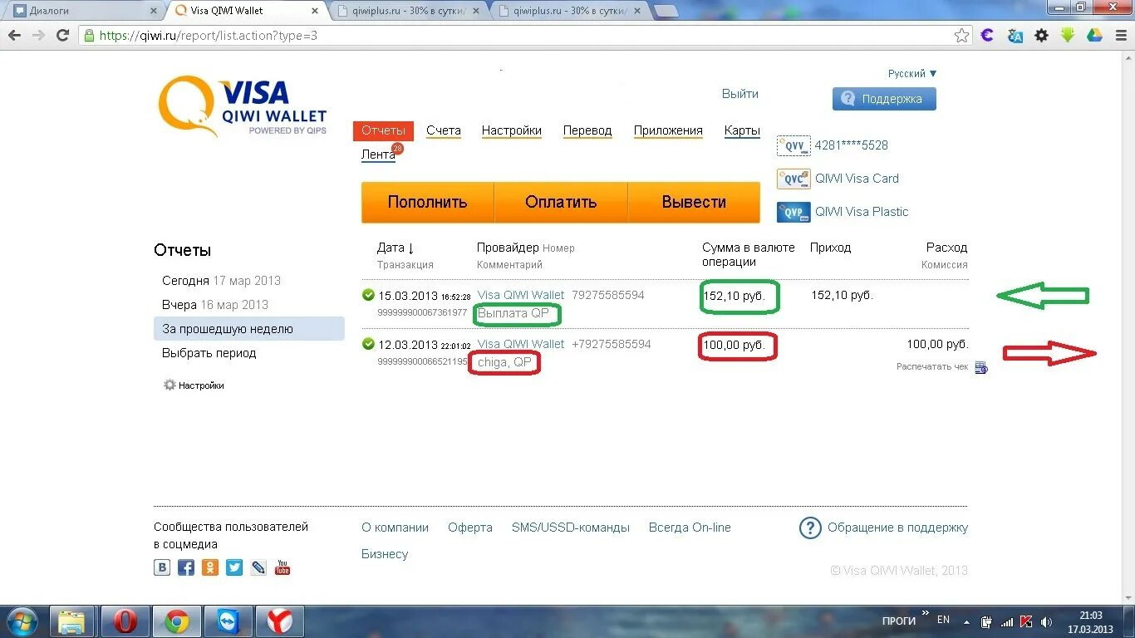Open Yandex browser from the taskbar
Viewport: 1135px width, 638px height.
(280, 621)
